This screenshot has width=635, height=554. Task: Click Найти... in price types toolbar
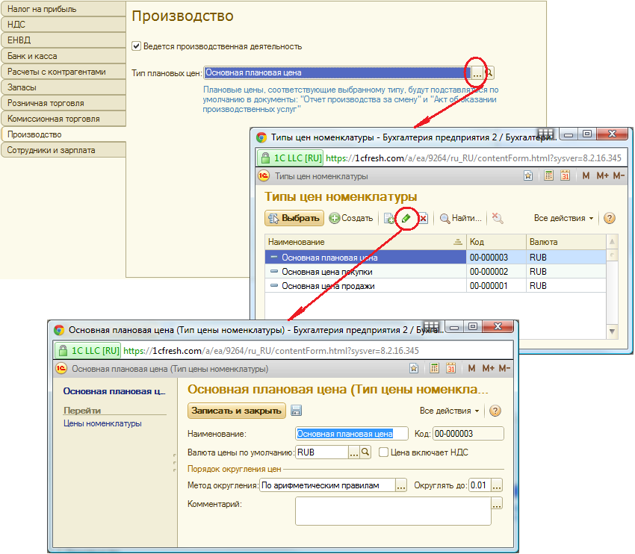click(461, 218)
